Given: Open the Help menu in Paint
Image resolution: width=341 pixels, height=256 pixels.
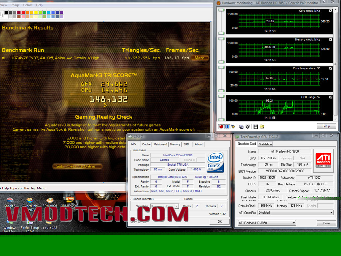Looking at the screenshot, I should 39,5.
